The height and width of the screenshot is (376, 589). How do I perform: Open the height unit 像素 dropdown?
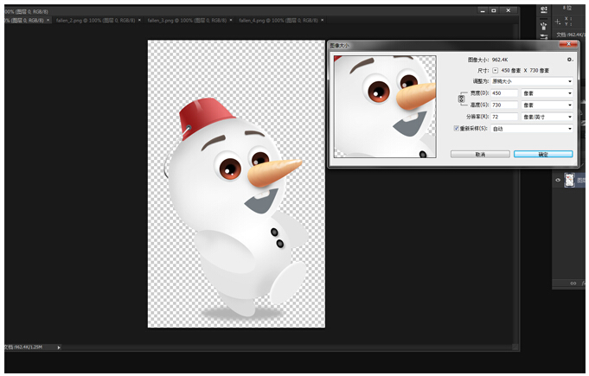[x=547, y=105]
